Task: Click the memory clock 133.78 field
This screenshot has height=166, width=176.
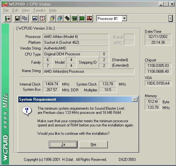Action: pos(153,107)
